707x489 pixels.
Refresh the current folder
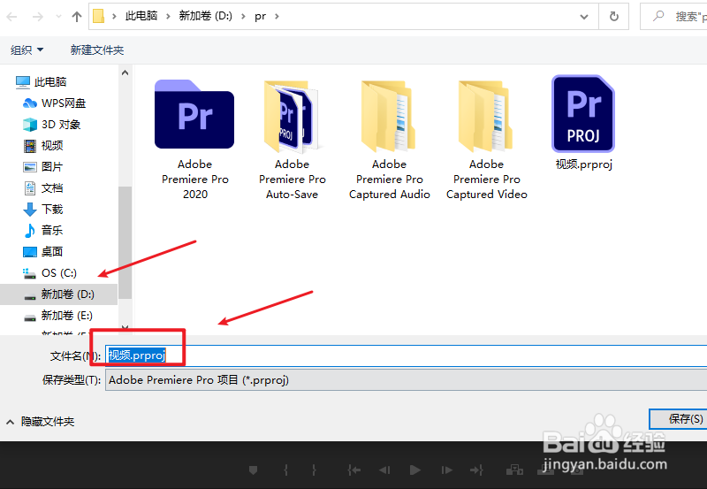(613, 17)
